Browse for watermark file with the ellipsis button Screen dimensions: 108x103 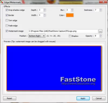point(100,31)
